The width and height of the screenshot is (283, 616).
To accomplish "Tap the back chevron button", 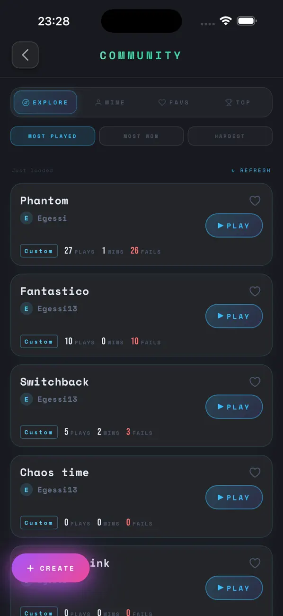I will (25, 55).
